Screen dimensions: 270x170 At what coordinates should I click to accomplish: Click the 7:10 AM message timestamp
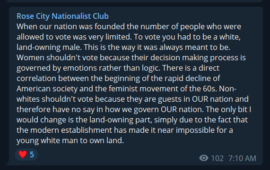pos(242,158)
